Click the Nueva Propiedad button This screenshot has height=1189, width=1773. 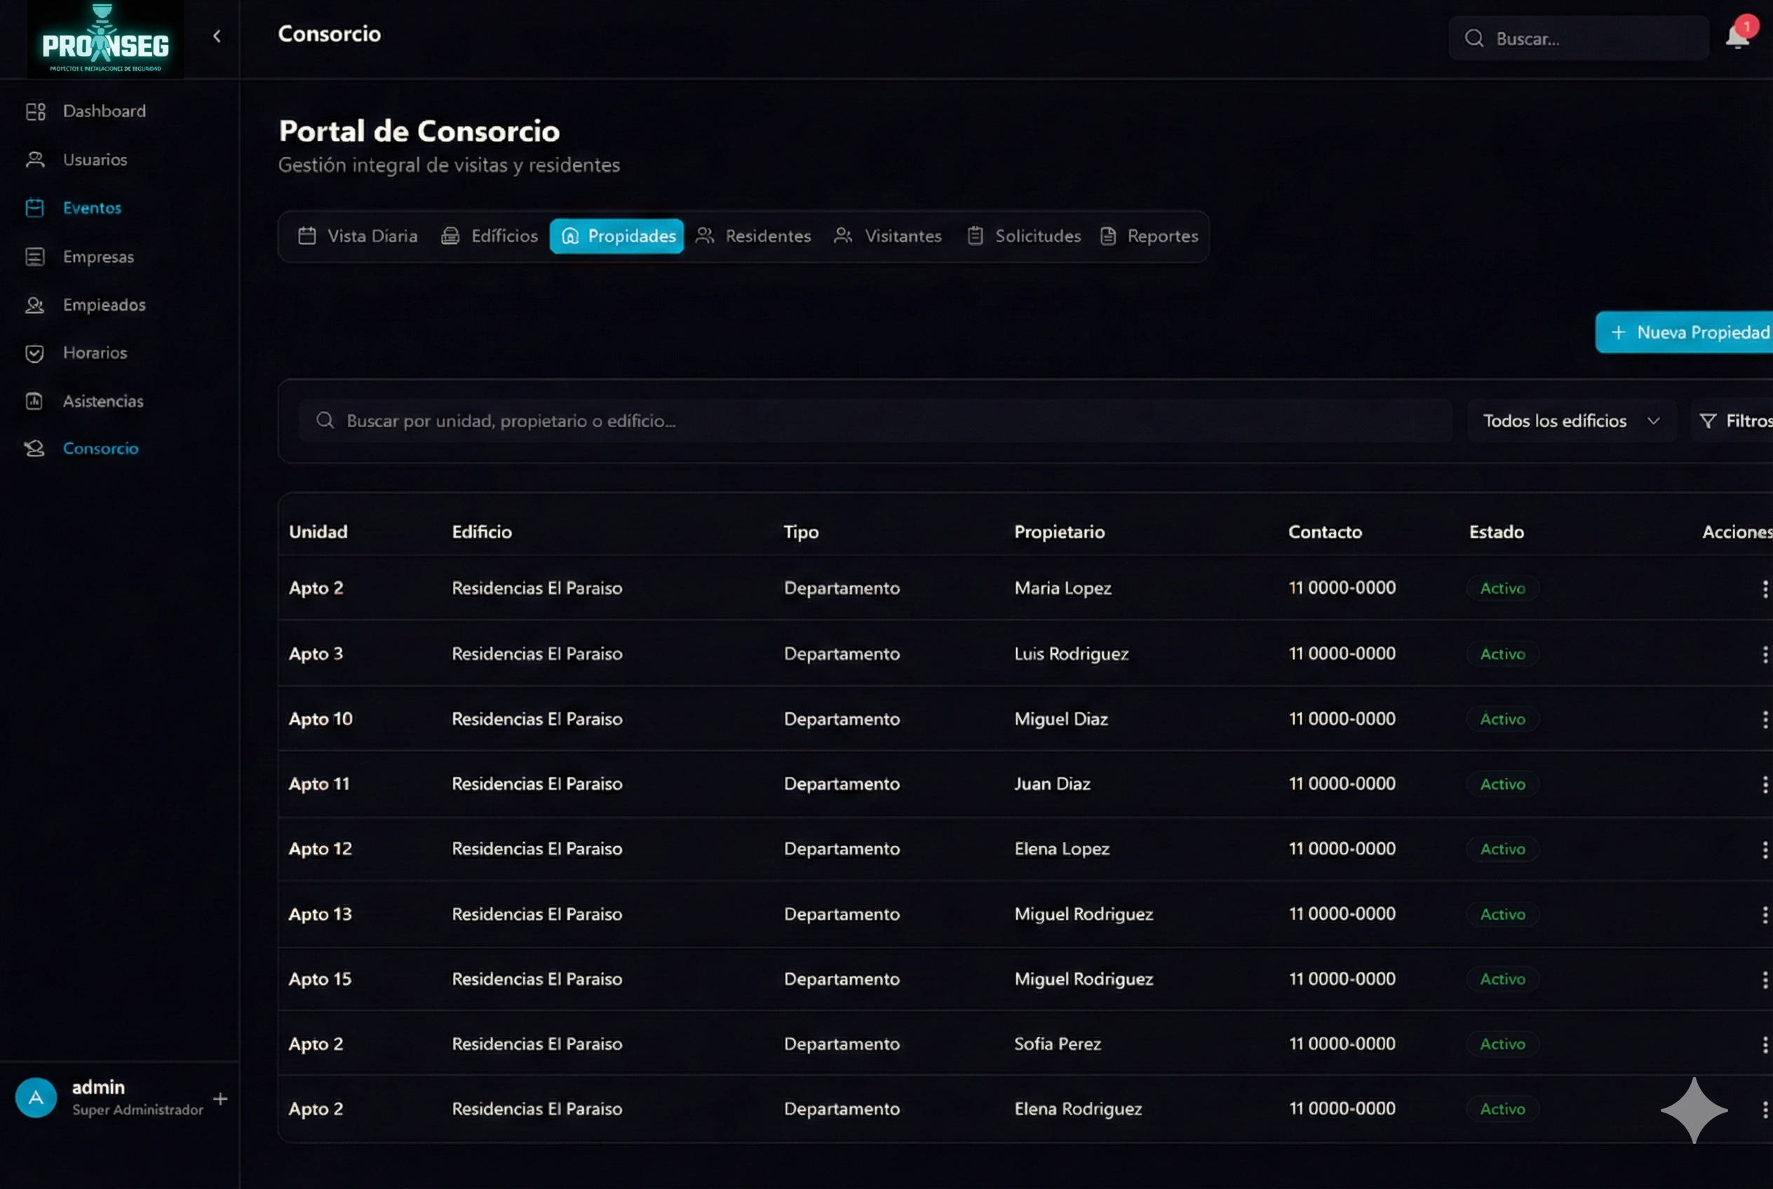pos(1690,332)
